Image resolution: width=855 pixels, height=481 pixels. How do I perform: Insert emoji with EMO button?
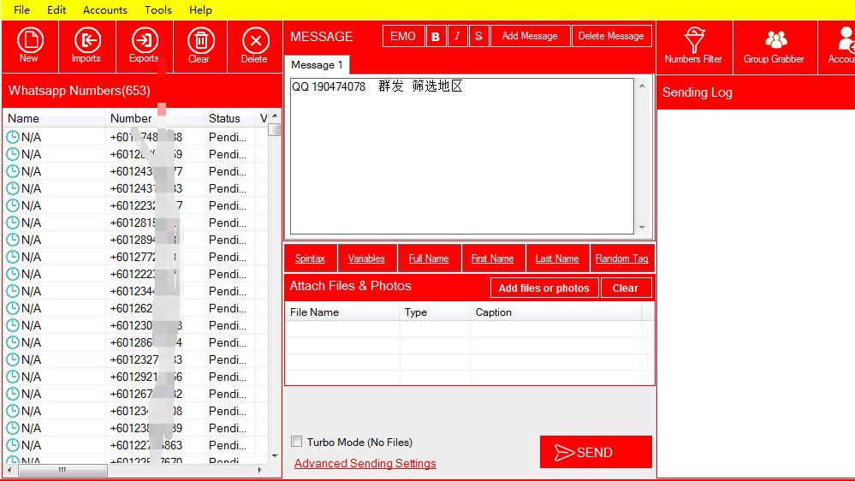point(403,36)
